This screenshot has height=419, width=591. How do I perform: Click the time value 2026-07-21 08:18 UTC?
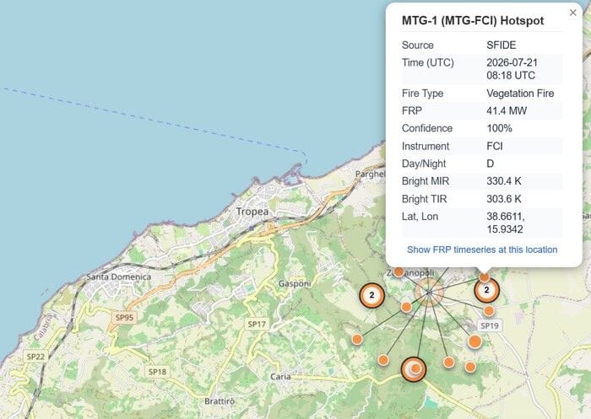512,69
